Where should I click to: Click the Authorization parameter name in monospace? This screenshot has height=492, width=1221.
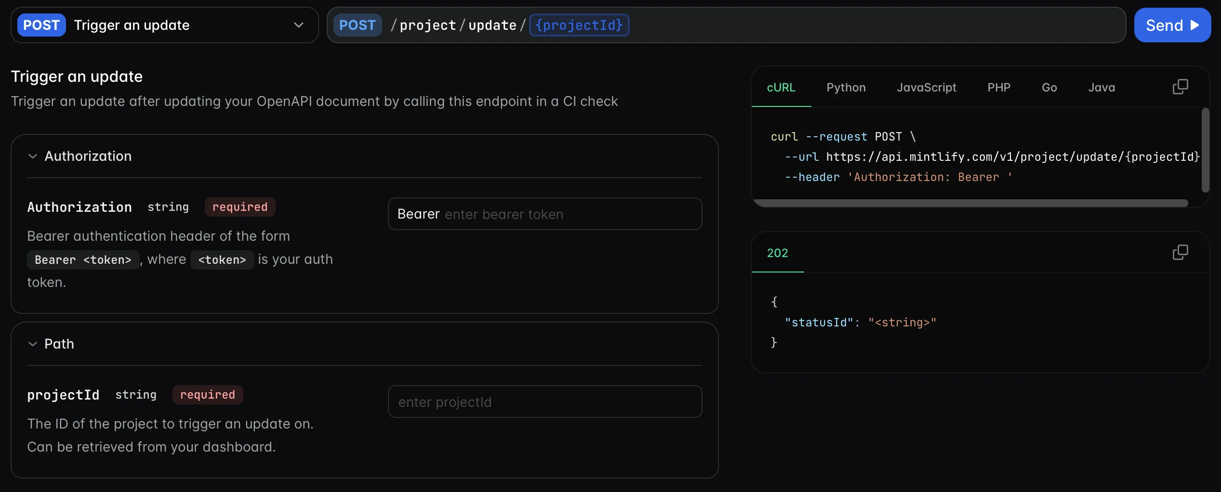click(x=80, y=207)
